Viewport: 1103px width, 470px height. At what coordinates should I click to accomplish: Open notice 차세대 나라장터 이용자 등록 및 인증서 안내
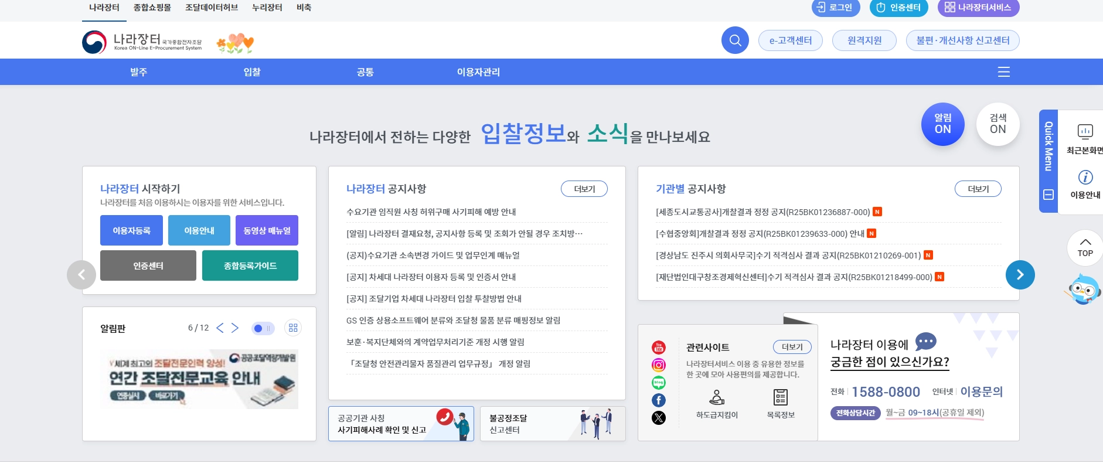click(431, 277)
